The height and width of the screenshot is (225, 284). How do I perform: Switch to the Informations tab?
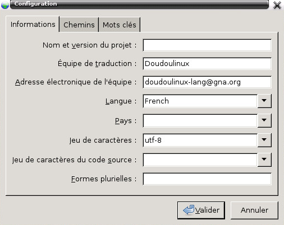point(33,25)
